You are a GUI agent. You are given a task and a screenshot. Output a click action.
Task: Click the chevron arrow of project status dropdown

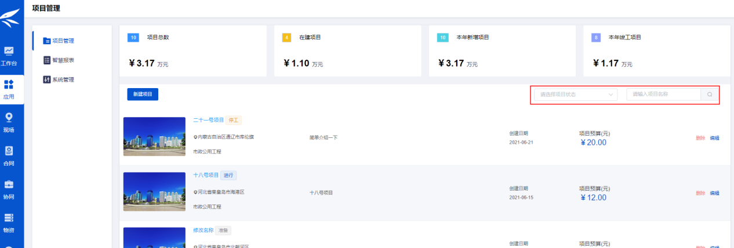(x=611, y=94)
